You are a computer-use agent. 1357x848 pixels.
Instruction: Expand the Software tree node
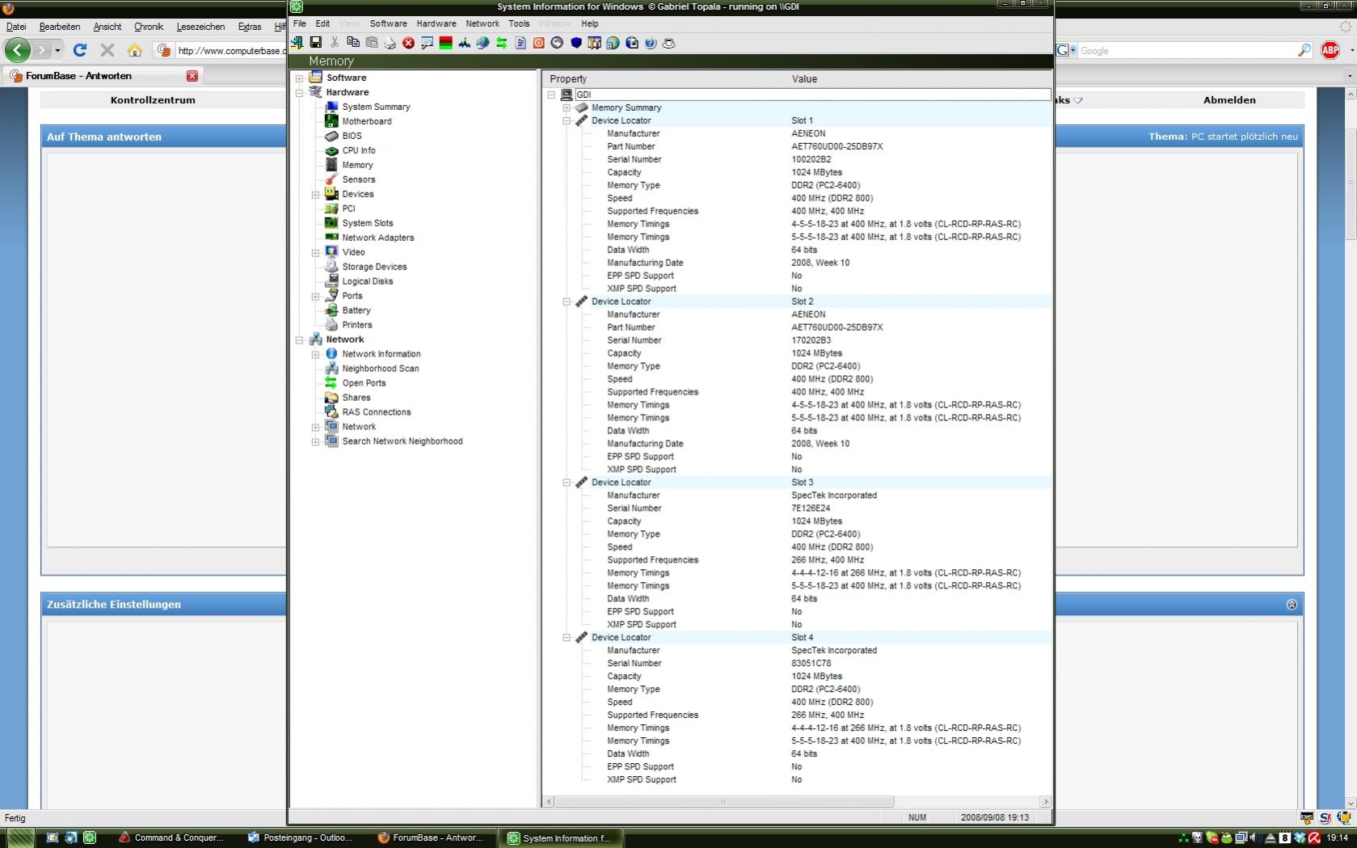point(299,78)
